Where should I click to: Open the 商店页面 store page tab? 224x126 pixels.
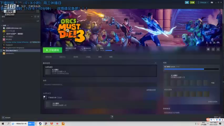tap(48, 57)
